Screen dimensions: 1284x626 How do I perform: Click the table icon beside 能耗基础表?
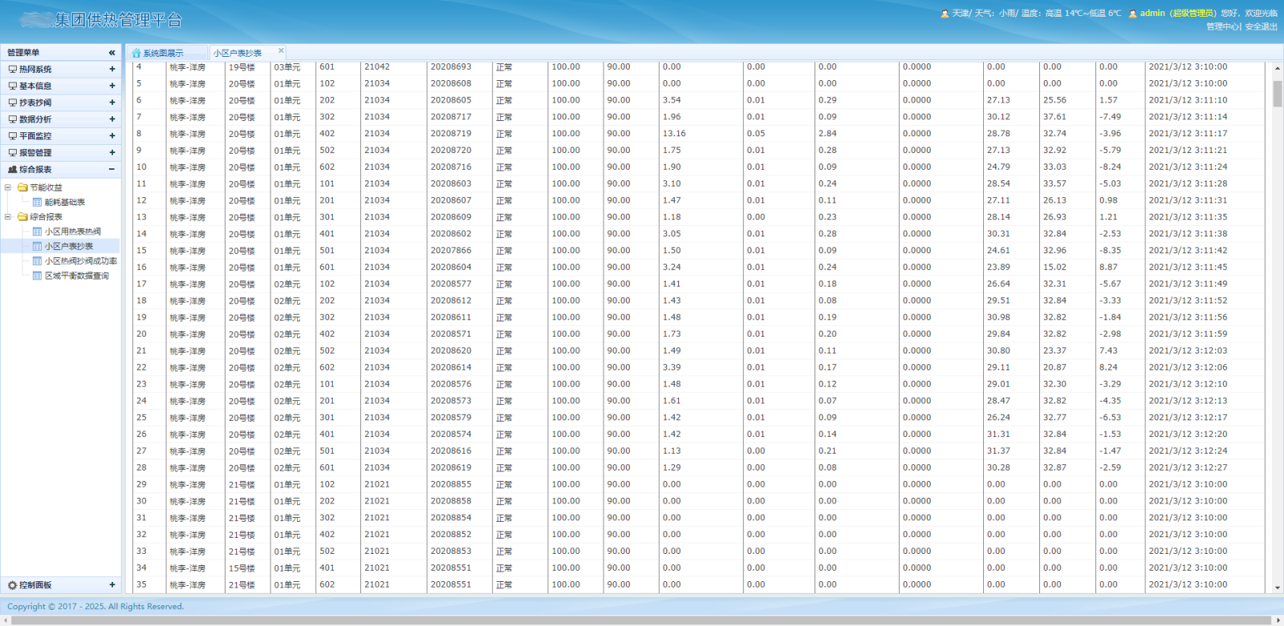(x=37, y=203)
